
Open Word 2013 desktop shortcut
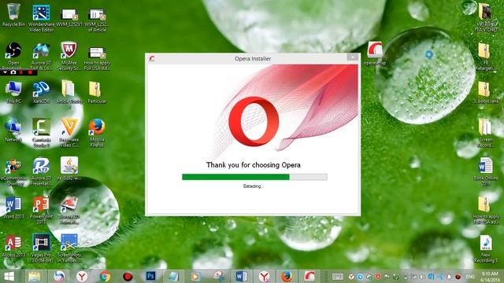click(x=13, y=208)
